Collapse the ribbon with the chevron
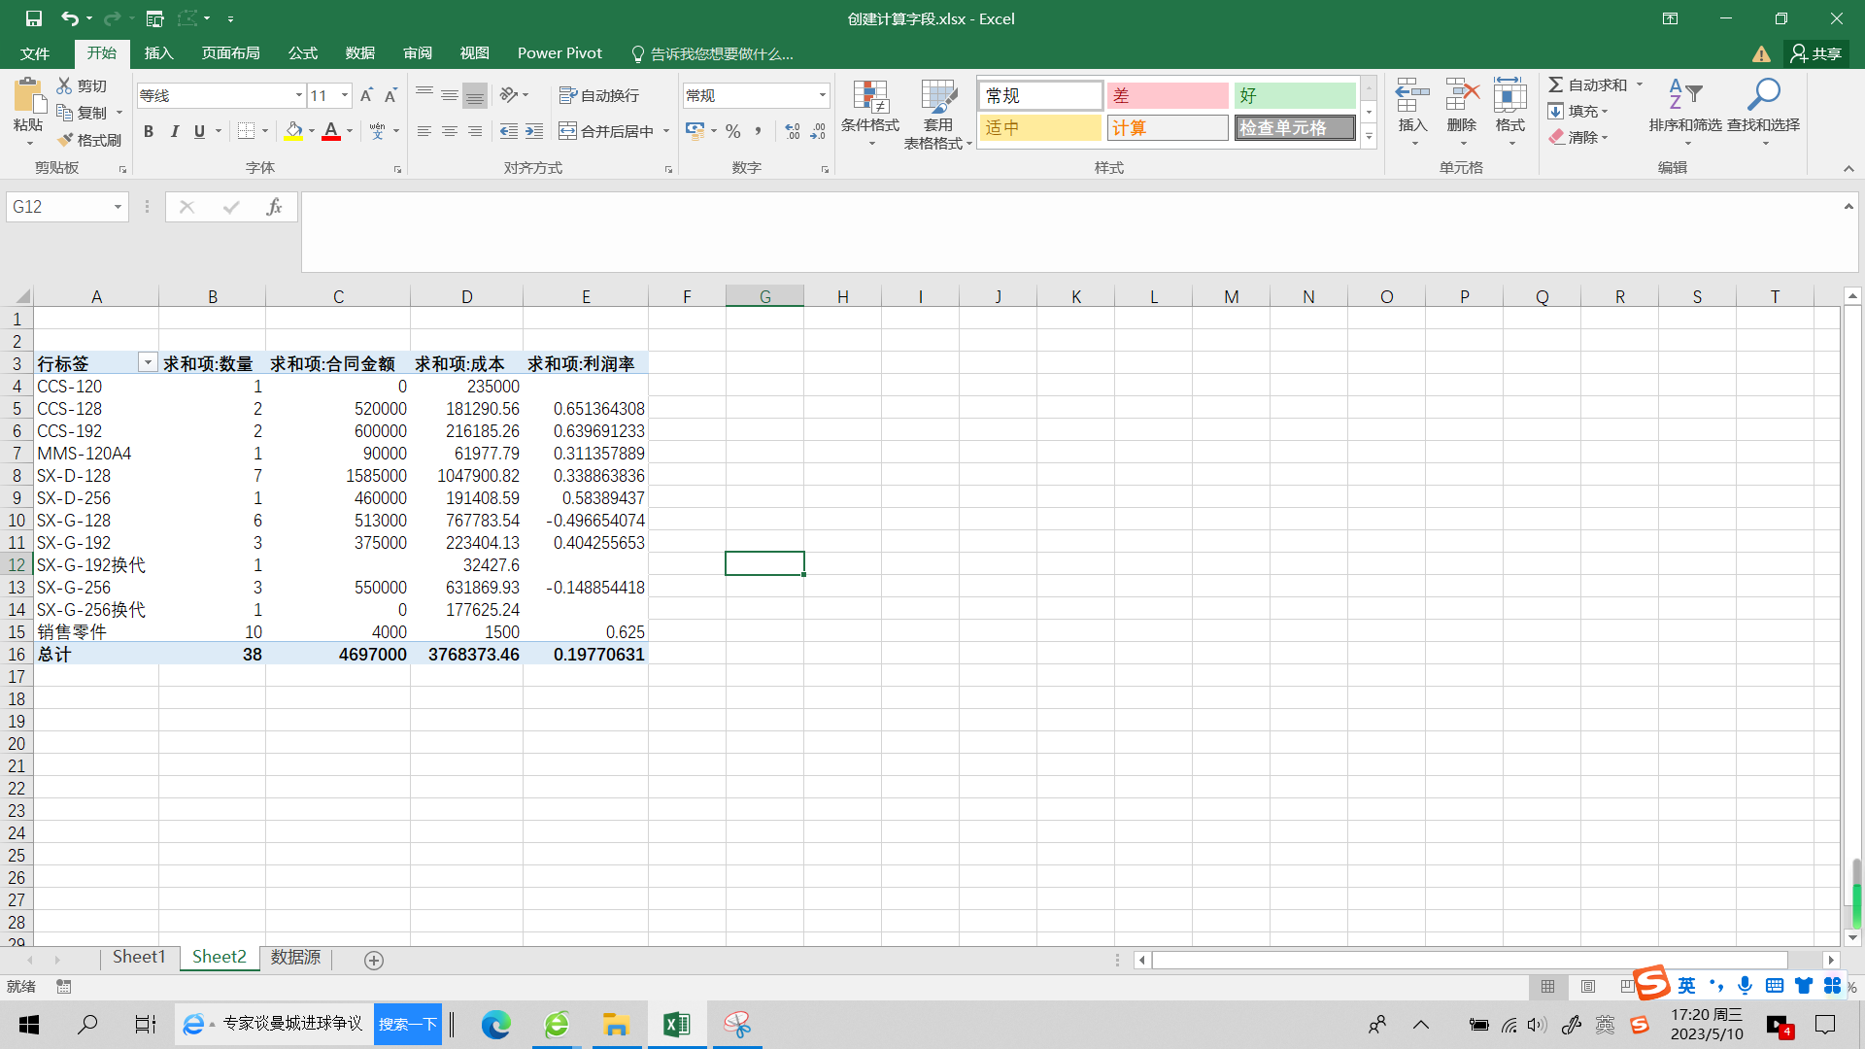Image resolution: width=1865 pixels, height=1049 pixels. pyautogui.click(x=1848, y=168)
